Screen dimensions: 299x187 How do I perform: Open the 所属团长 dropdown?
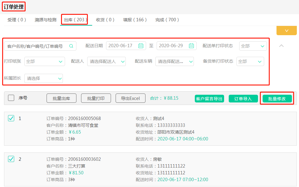(x=43, y=78)
